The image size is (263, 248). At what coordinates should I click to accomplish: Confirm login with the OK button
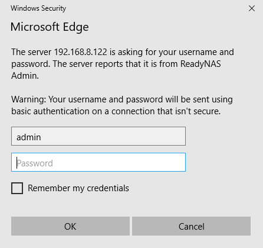70,226
